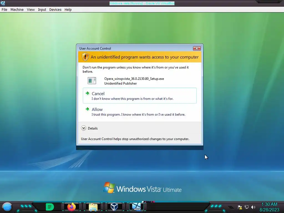Open the green notes app in taskbar

(x=50, y=207)
